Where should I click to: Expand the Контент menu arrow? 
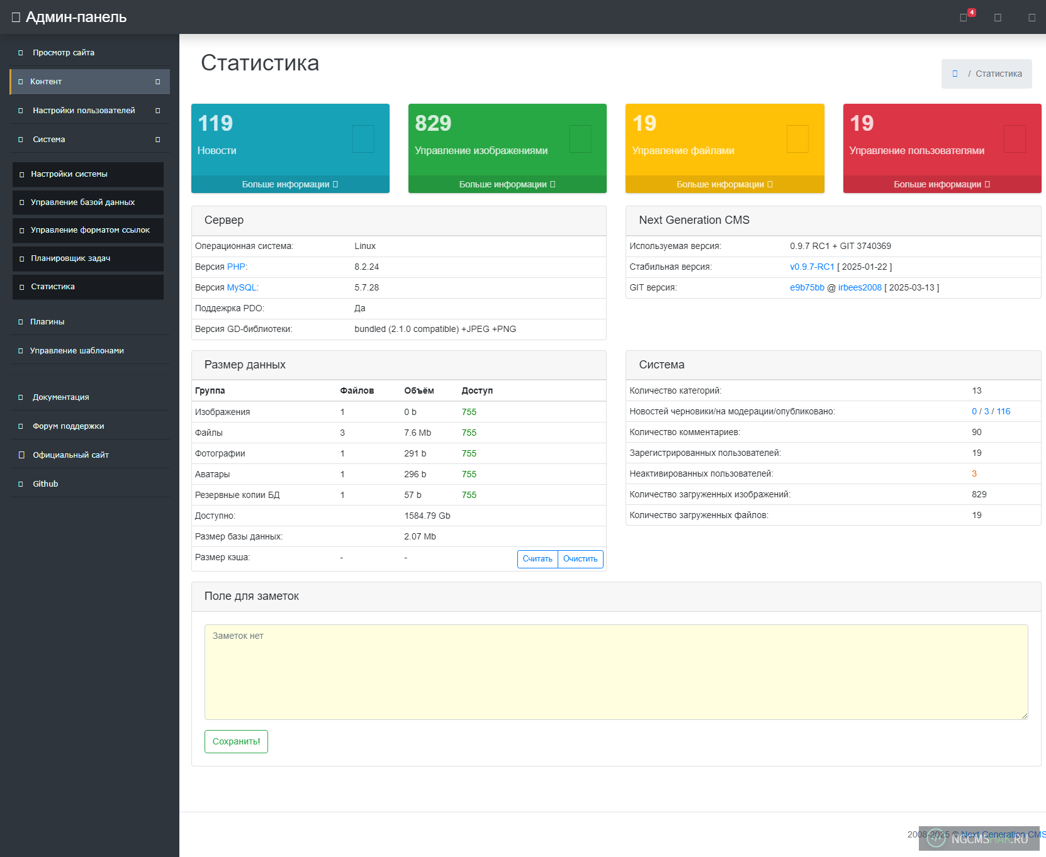157,82
